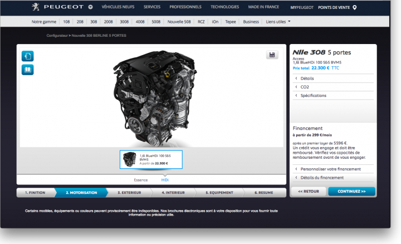Go to step 4. Interieur
Screen dimensions: 401x244
pyautogui.click(x=173, y=193)
